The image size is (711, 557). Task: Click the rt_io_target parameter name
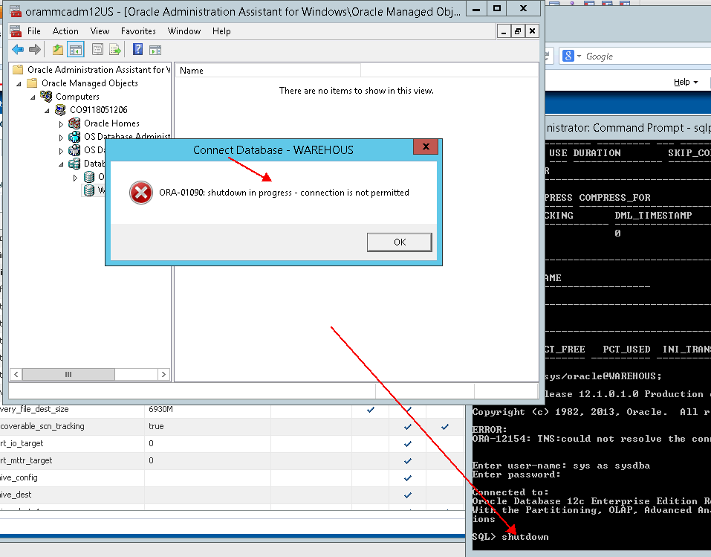tap(22, 443)
